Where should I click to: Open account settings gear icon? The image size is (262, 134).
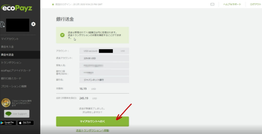[33, 24]
